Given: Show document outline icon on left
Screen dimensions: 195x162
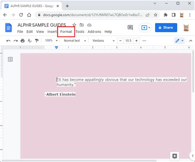Looking at the screenshot, I should 10,59.
